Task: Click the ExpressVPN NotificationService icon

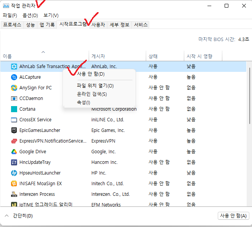Action: point(14,141)
